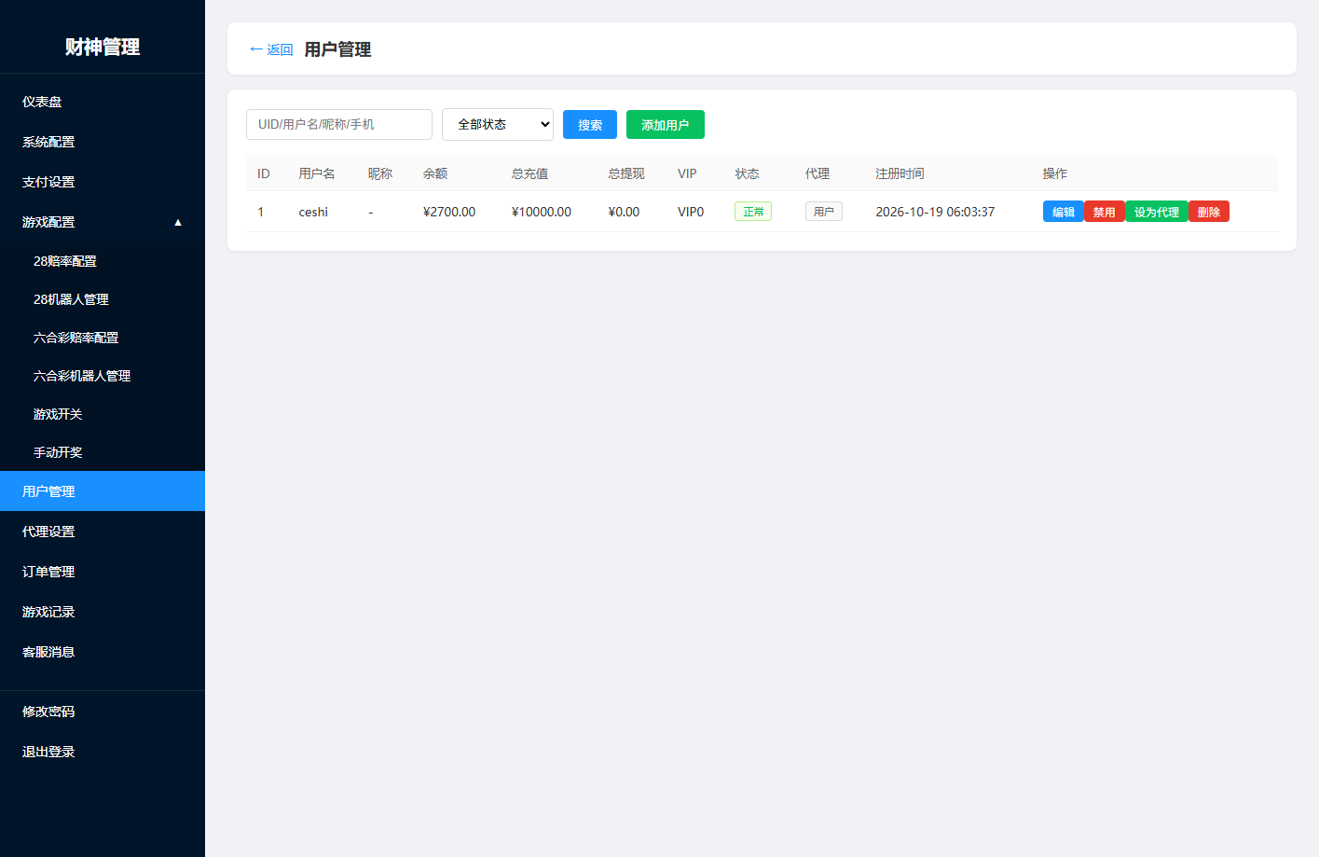Screen dimensions: 1319x857
Task: Open 修改密码 in the sidebar
Action: [x=103, y=712]
